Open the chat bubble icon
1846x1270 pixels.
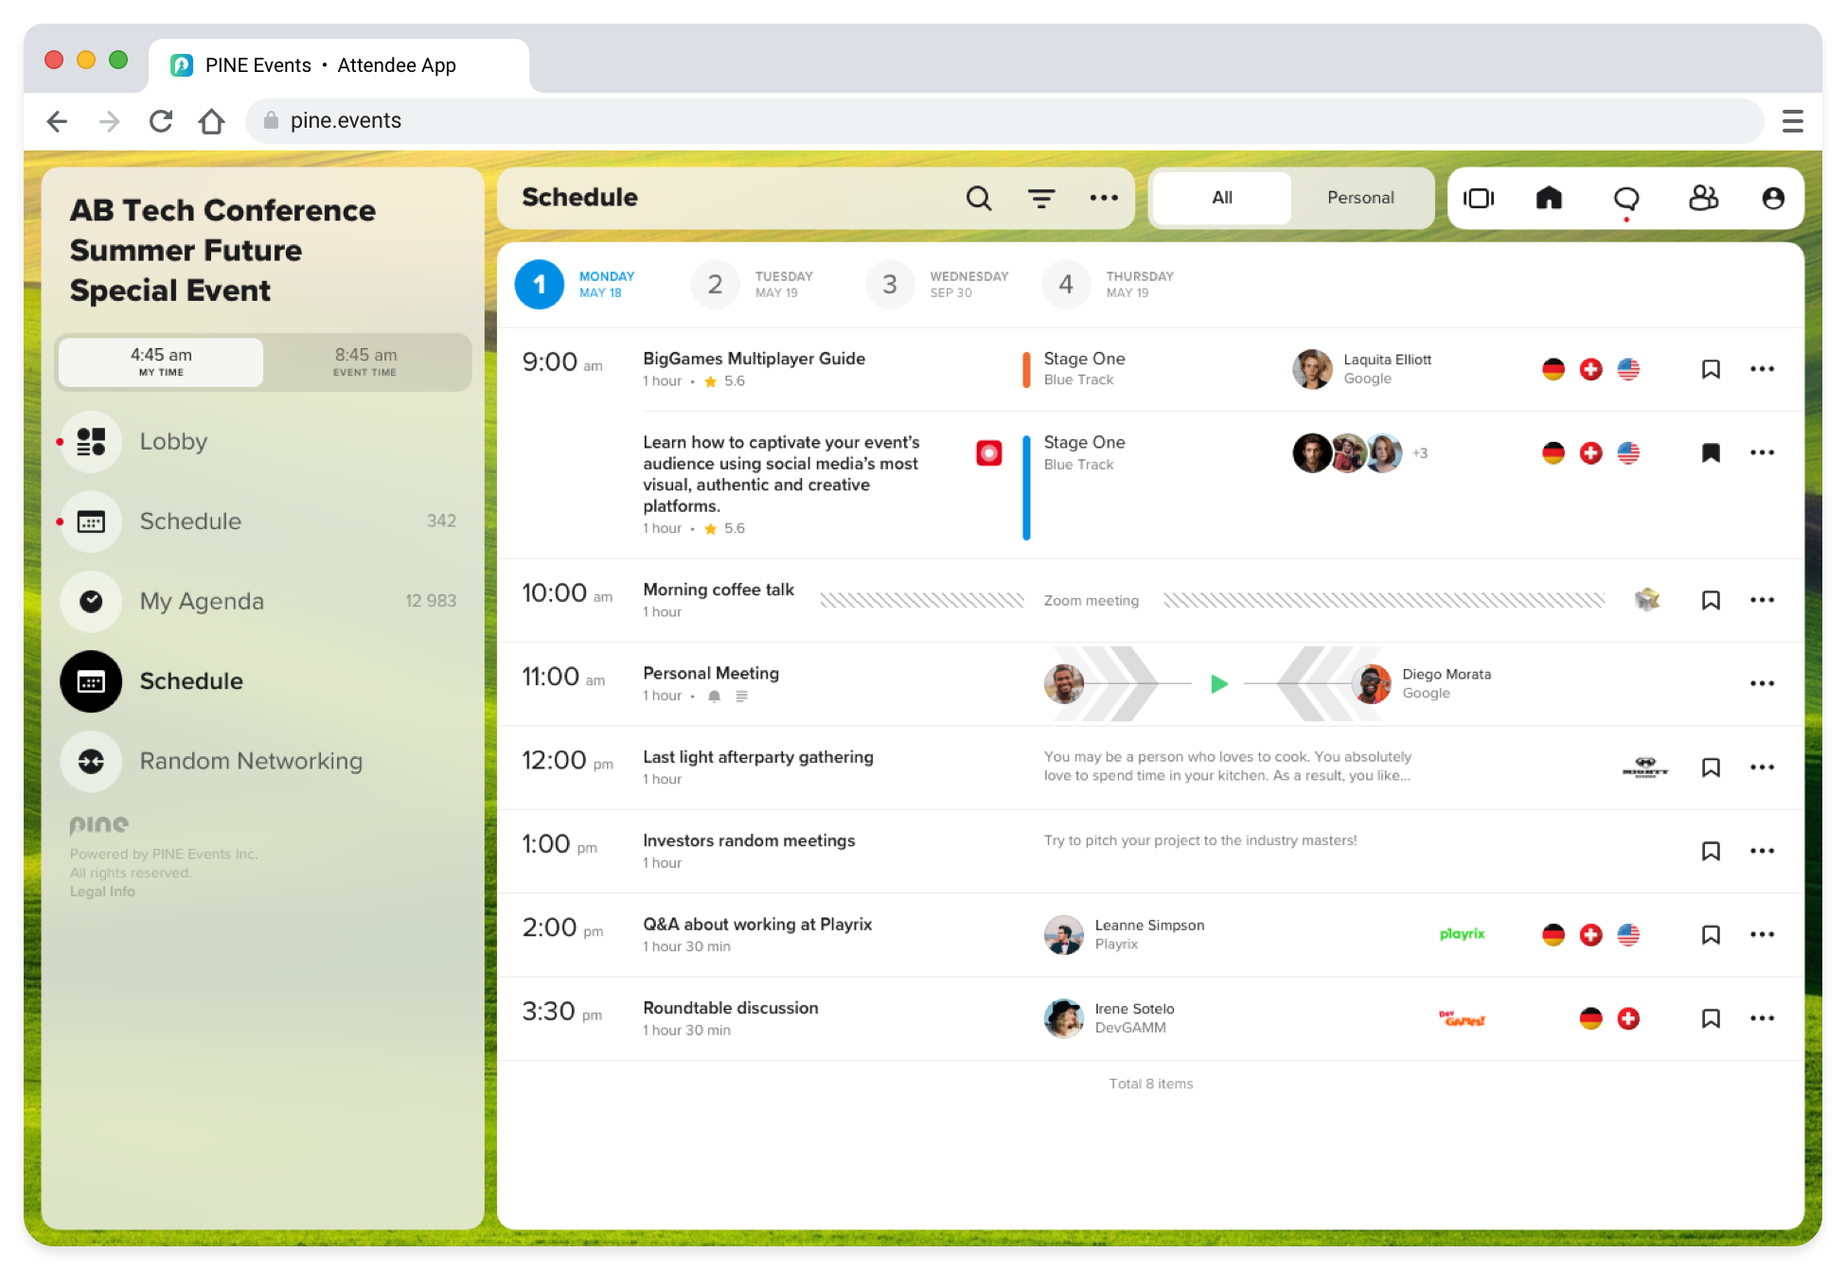coord(1625,198)
